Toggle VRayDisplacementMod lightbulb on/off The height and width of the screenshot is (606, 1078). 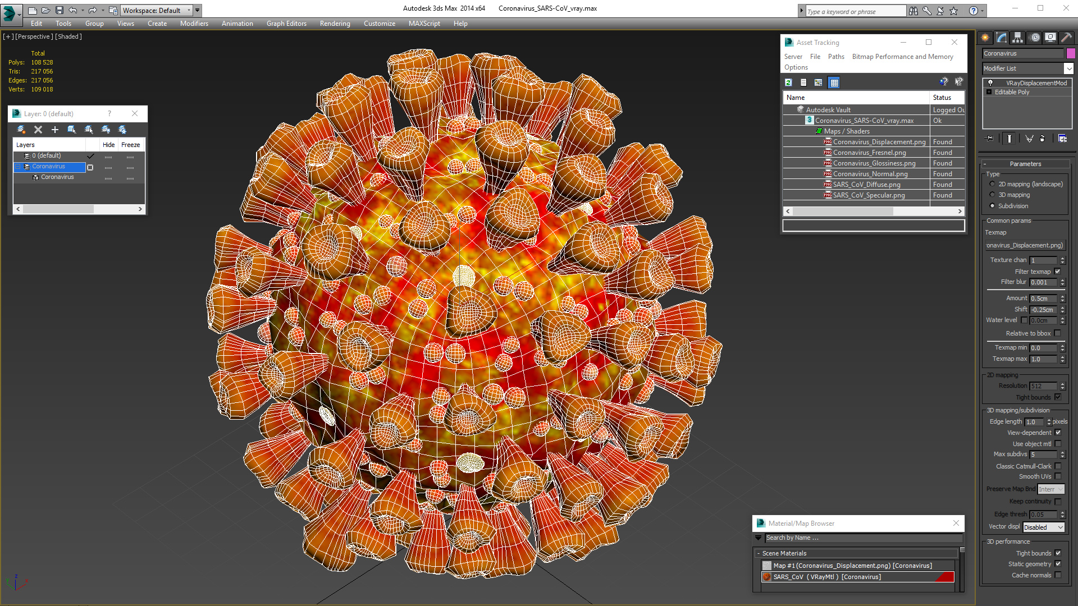(x=990, y=82)
